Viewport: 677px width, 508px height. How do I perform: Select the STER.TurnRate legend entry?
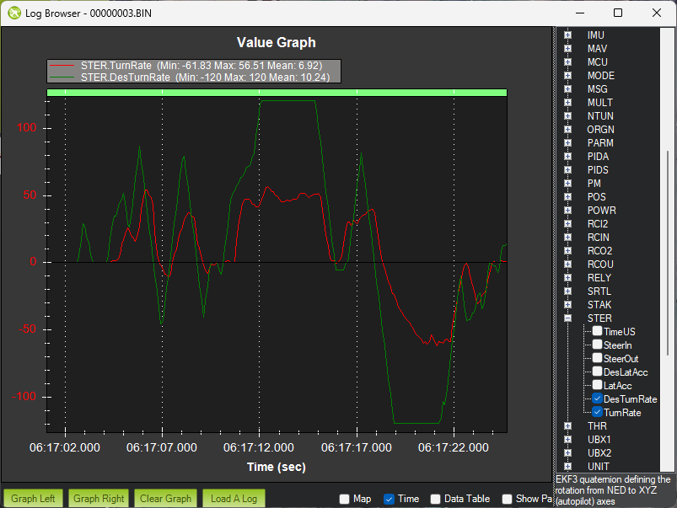[x=186, y=66]
